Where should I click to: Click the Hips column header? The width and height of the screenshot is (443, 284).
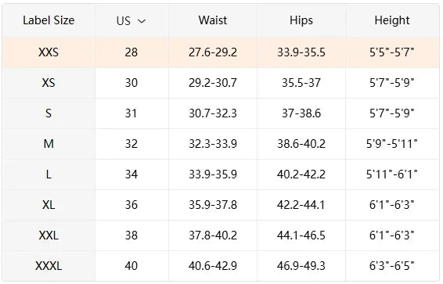(x=301, y=20)
